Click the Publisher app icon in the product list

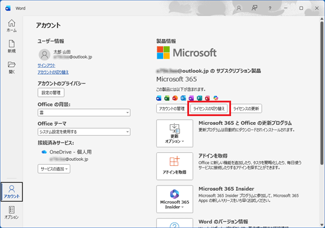pyautogui.click(x=199, y=98)
